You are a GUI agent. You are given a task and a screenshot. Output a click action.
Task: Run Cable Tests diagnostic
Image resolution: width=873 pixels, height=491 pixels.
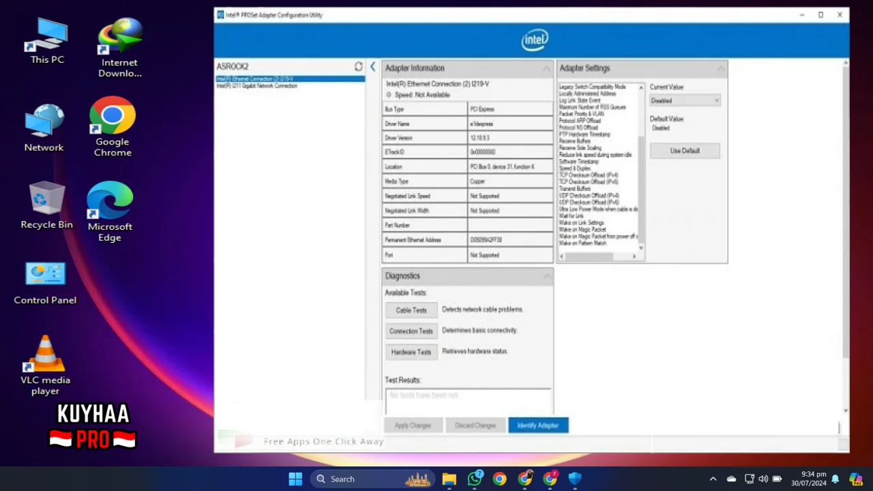click(x=411, y=310)
